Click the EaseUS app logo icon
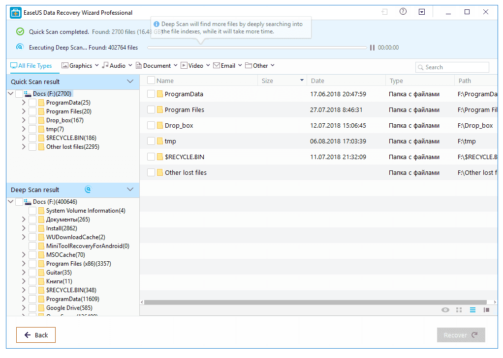The width and height of the screenshot is (503, 358). [15, 13]
